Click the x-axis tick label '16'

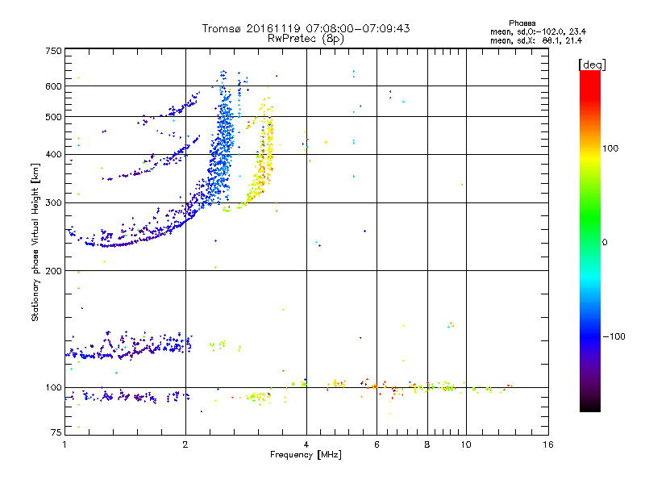coord(548,444)
